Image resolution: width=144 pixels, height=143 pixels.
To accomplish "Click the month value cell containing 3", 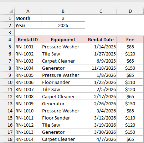I will pos(63,18).
